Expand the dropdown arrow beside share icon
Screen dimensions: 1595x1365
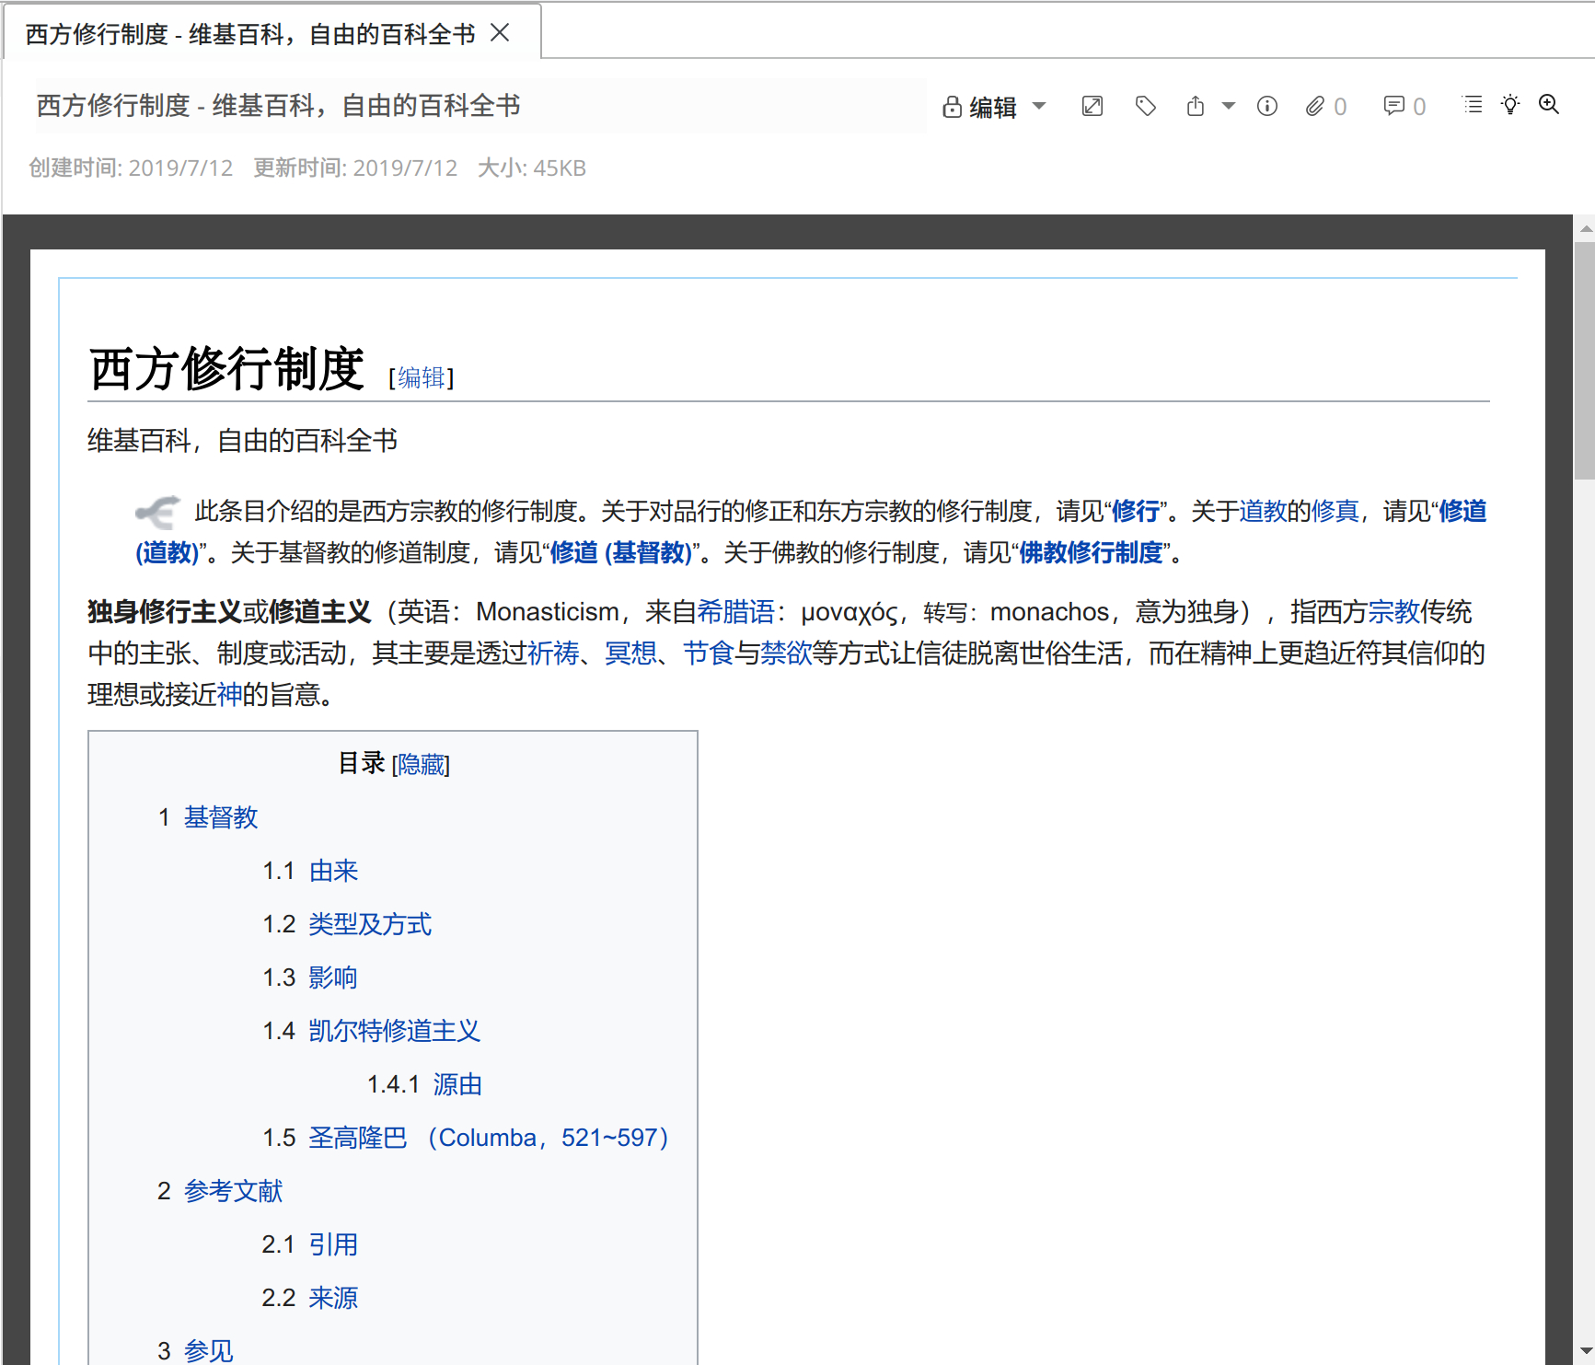point(1228,106)
